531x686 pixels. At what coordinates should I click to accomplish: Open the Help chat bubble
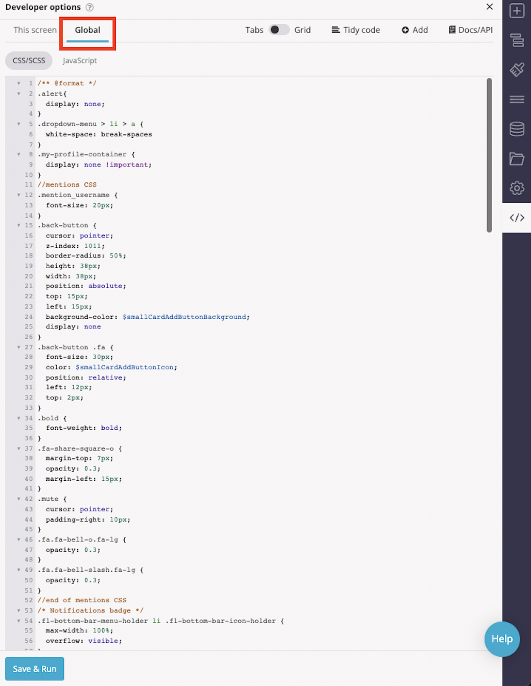tap(502, 639)
